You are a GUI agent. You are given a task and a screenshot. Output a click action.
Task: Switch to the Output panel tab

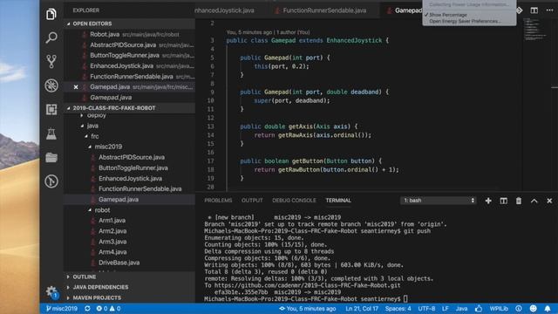click(x=252, y=201)
